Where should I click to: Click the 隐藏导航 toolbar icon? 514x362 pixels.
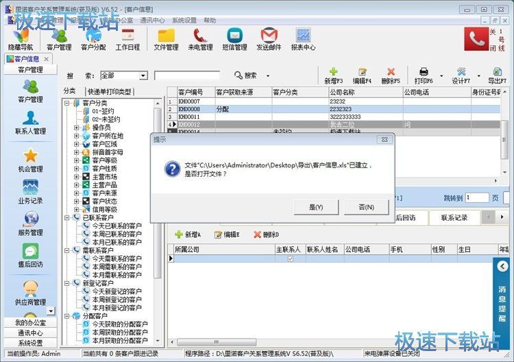point(21,40)
